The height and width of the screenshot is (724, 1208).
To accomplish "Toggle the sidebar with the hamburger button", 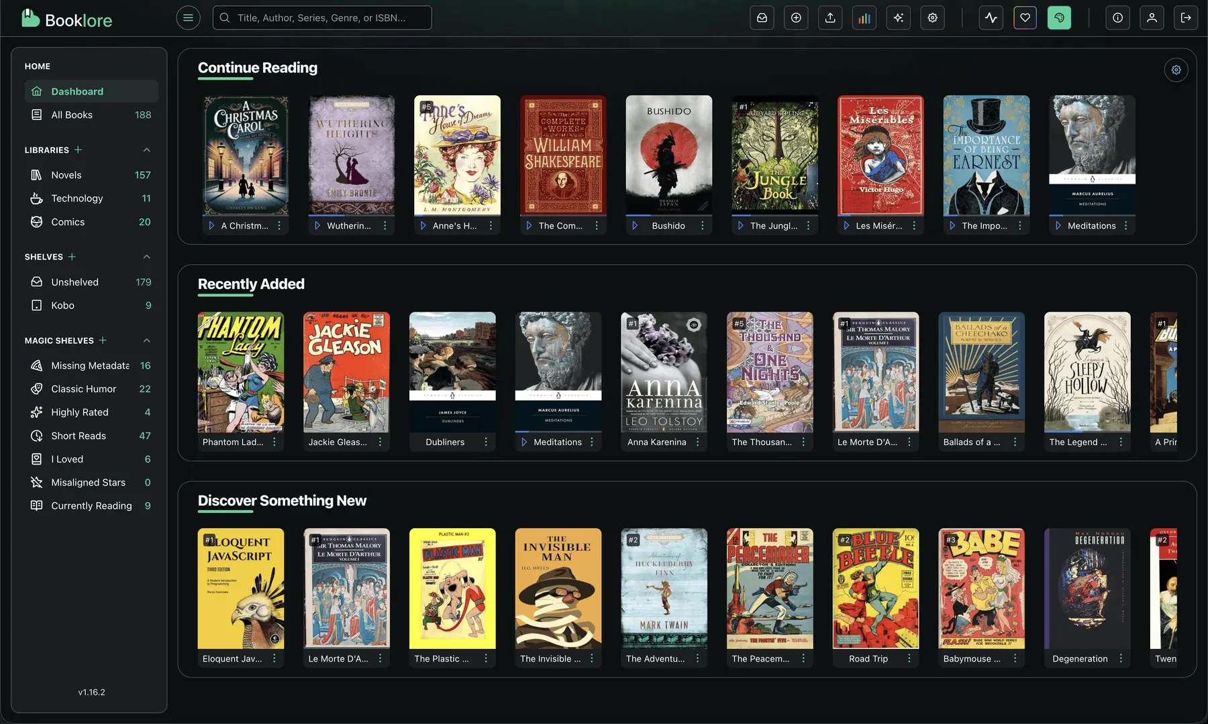I will (x=188, y=18).
